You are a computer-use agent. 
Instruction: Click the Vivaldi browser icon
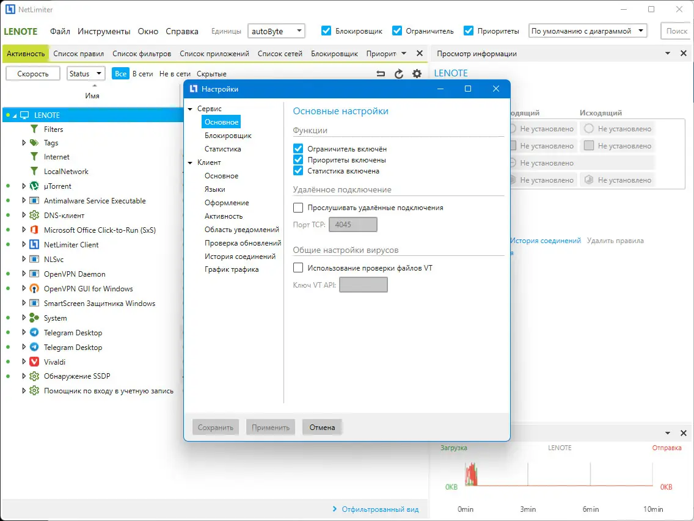(x=34, y=361)
